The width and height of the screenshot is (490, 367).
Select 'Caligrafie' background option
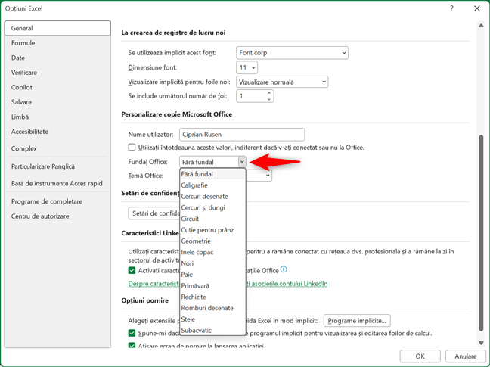tap(194, 185)
